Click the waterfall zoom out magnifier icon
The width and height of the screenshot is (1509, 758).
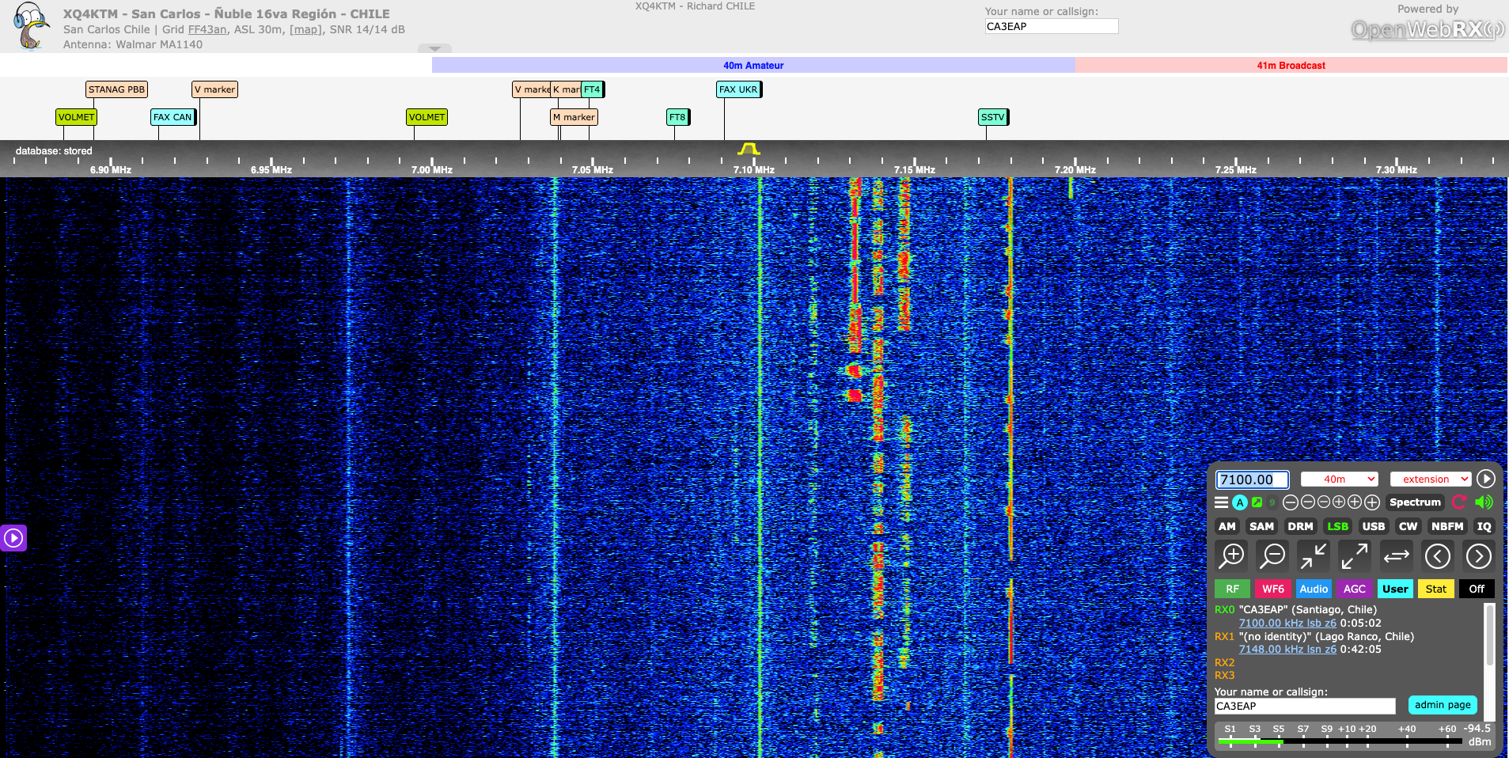click(x=1273, y=556)
